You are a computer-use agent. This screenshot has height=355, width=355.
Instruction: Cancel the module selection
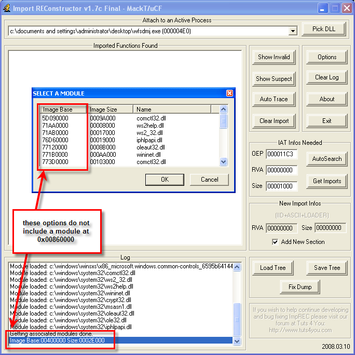pyautogui.click(x=209, y=180)
